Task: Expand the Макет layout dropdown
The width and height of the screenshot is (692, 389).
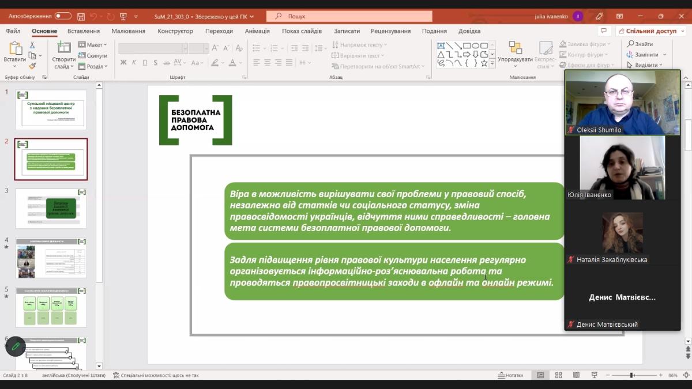Action: point(93,45)
